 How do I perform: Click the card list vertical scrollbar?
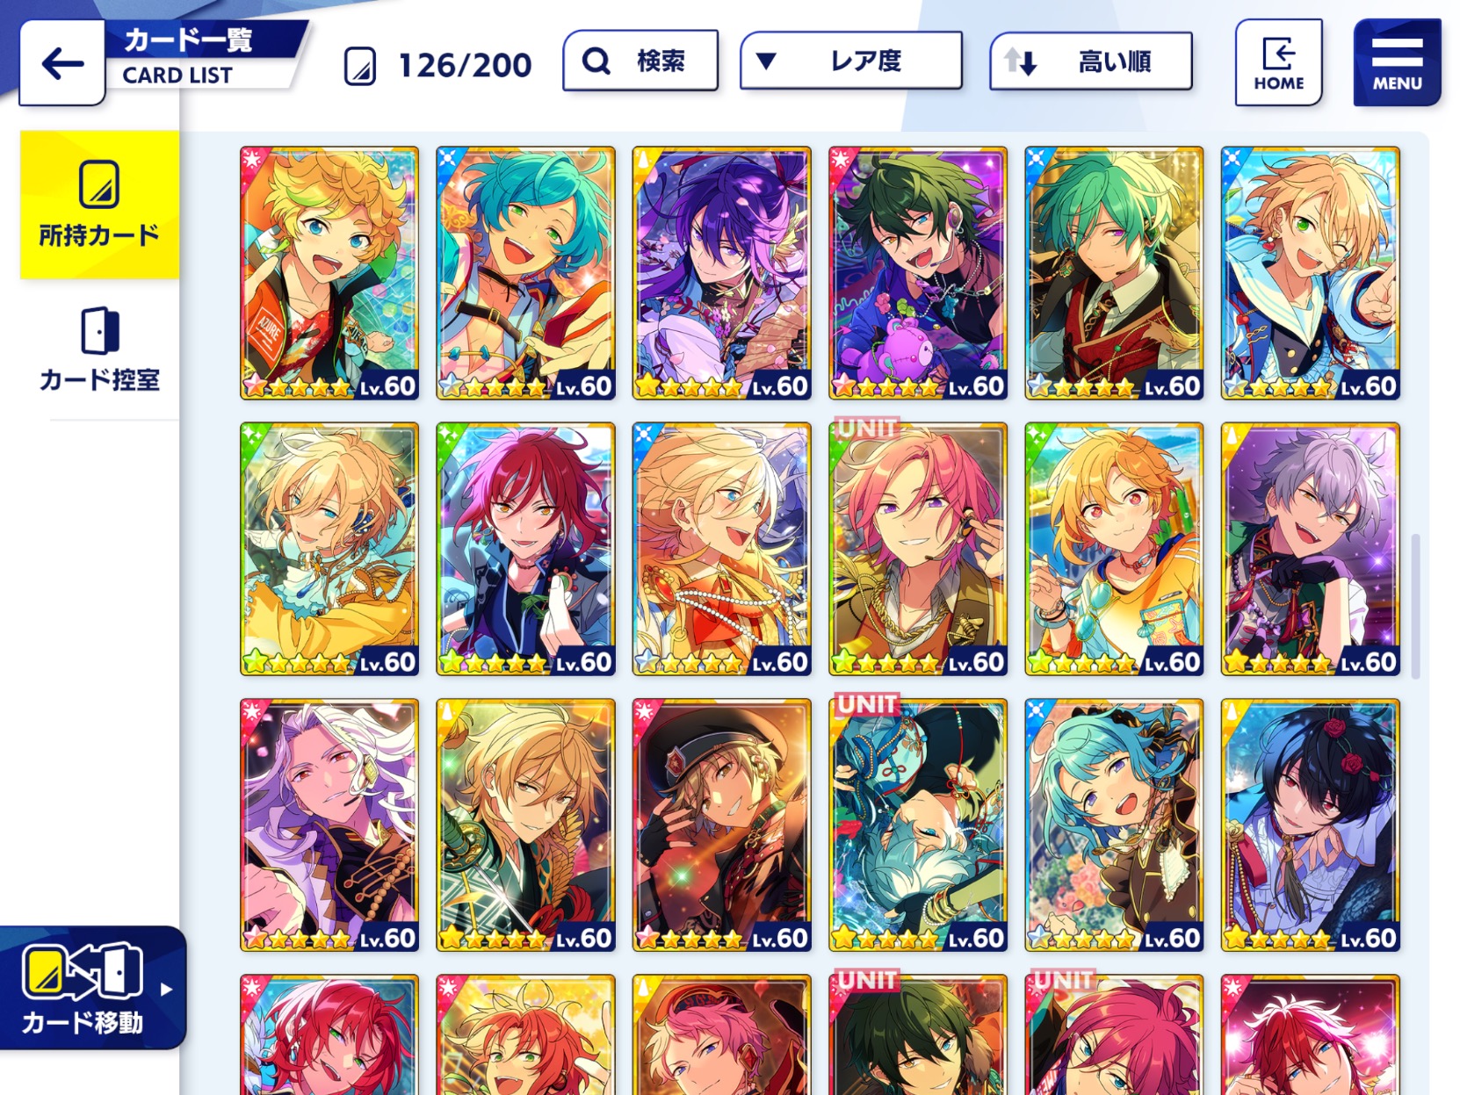pos(1415,606)
